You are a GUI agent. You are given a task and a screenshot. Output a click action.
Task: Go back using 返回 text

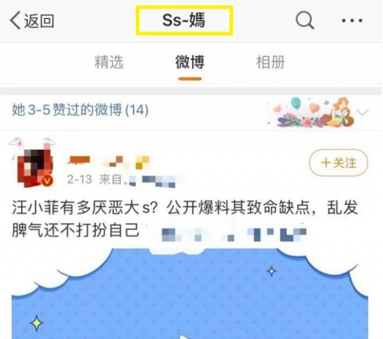(39, 21)
